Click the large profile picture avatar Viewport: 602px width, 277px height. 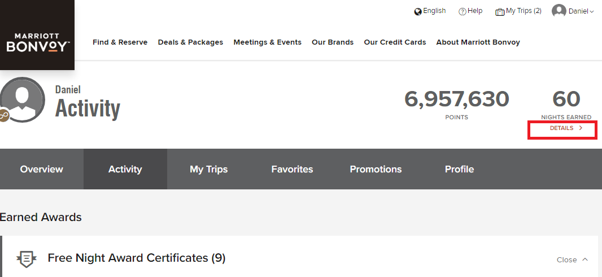pos(23,100)
